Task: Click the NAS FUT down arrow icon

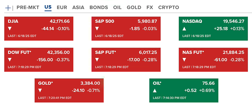Action: pos(184,60)
